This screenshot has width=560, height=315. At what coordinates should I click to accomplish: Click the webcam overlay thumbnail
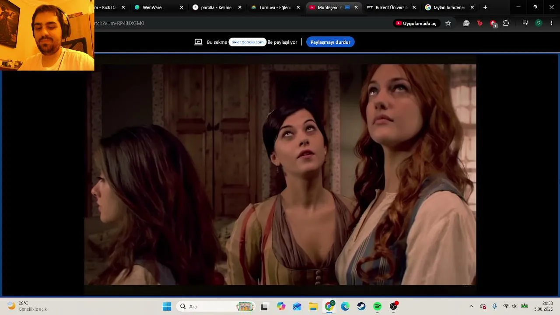[x=47, y=35]
